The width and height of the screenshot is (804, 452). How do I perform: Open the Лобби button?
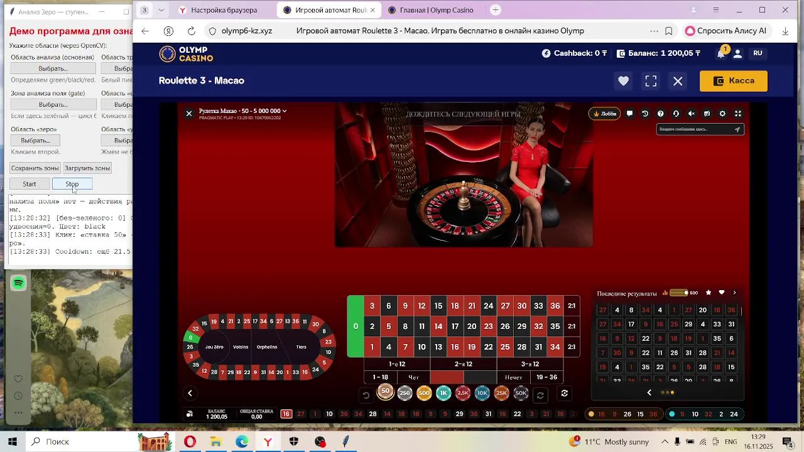pos(604,114)
